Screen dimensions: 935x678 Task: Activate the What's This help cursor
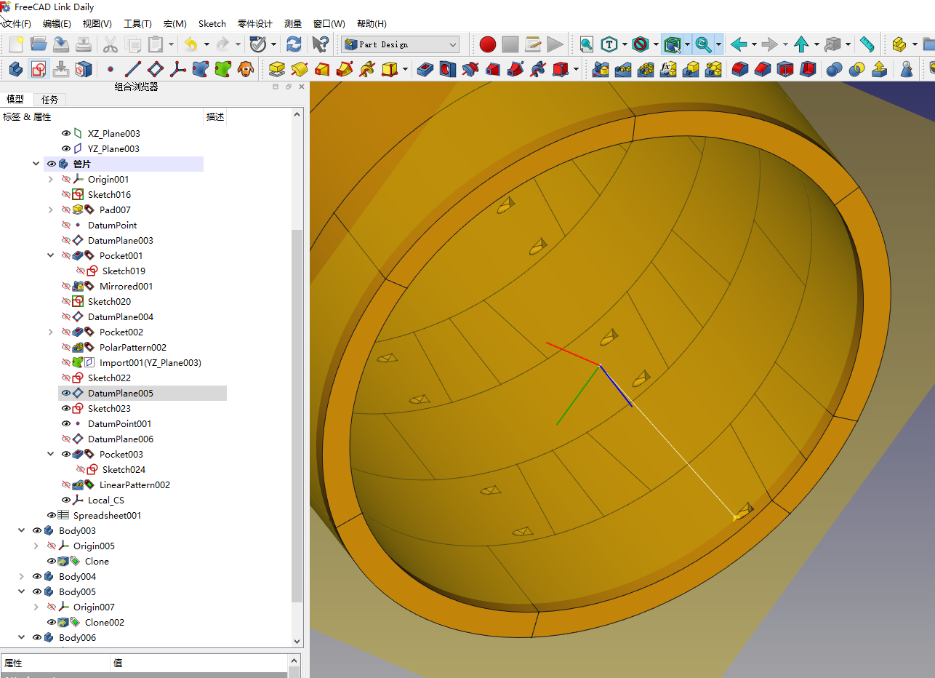point(320,44)
